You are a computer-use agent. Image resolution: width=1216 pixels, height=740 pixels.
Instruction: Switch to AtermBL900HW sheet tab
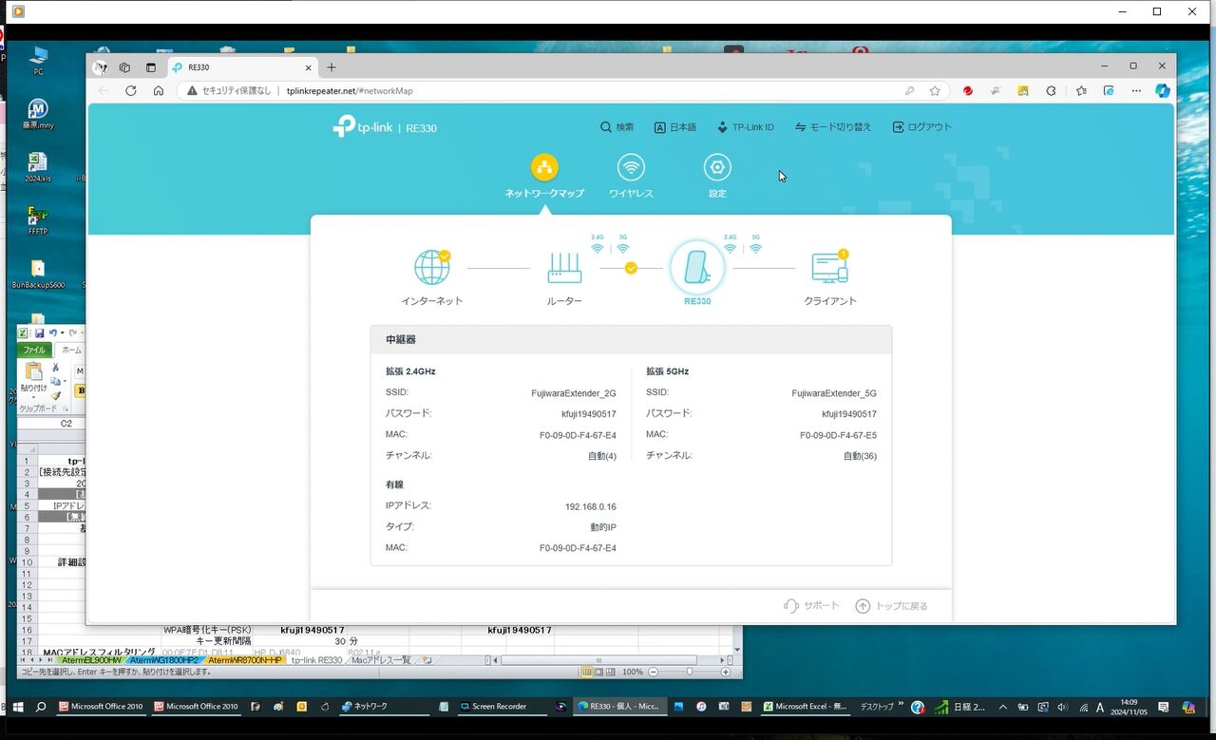90,660
